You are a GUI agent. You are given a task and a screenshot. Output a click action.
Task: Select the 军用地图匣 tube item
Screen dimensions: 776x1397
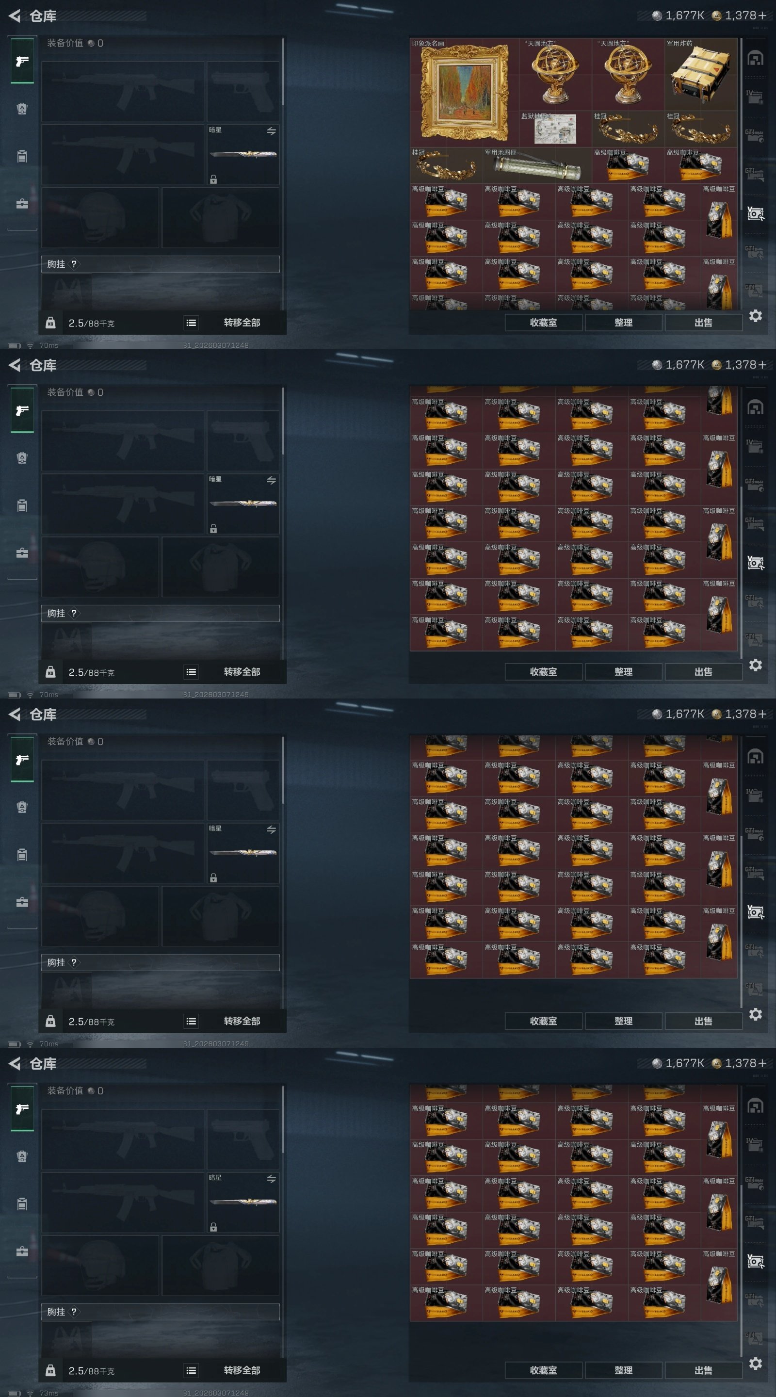pos(537,165)
